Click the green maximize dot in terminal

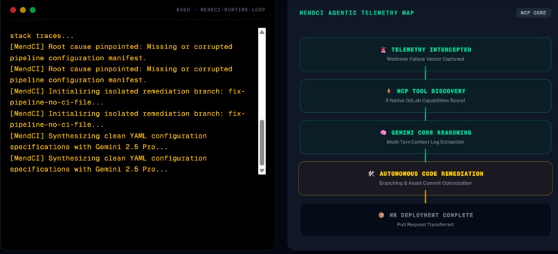point(33,10)
